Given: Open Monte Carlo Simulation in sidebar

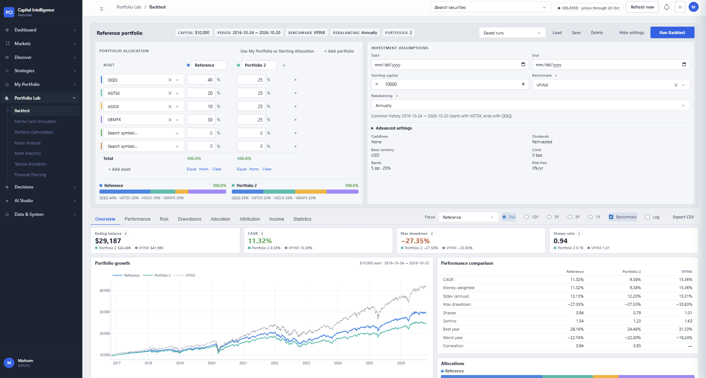Looking at the screenshot, I should pos(36,121).
